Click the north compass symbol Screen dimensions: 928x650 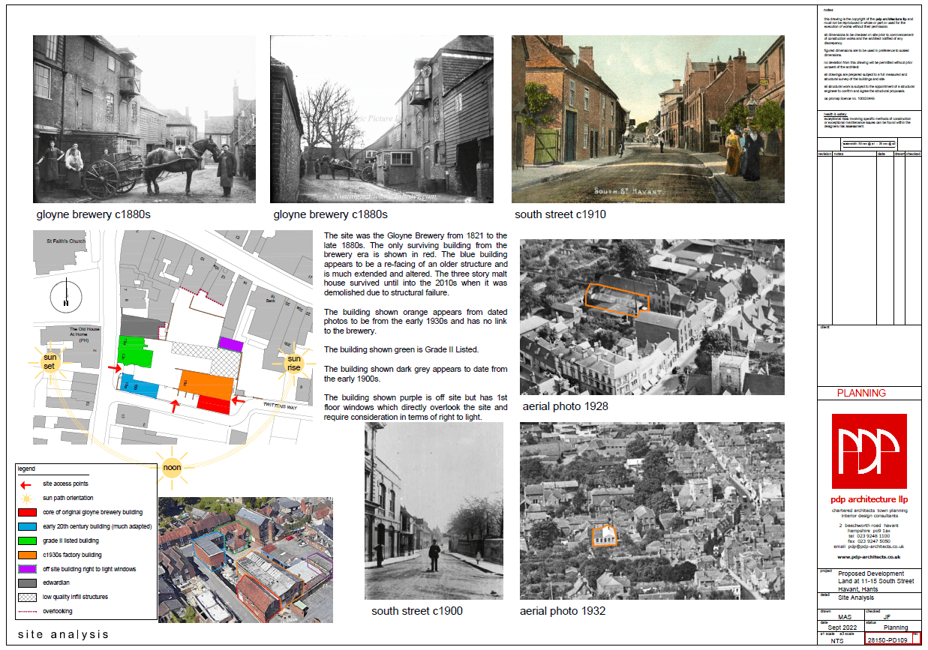pyautogui.click(x=66, y=297)
